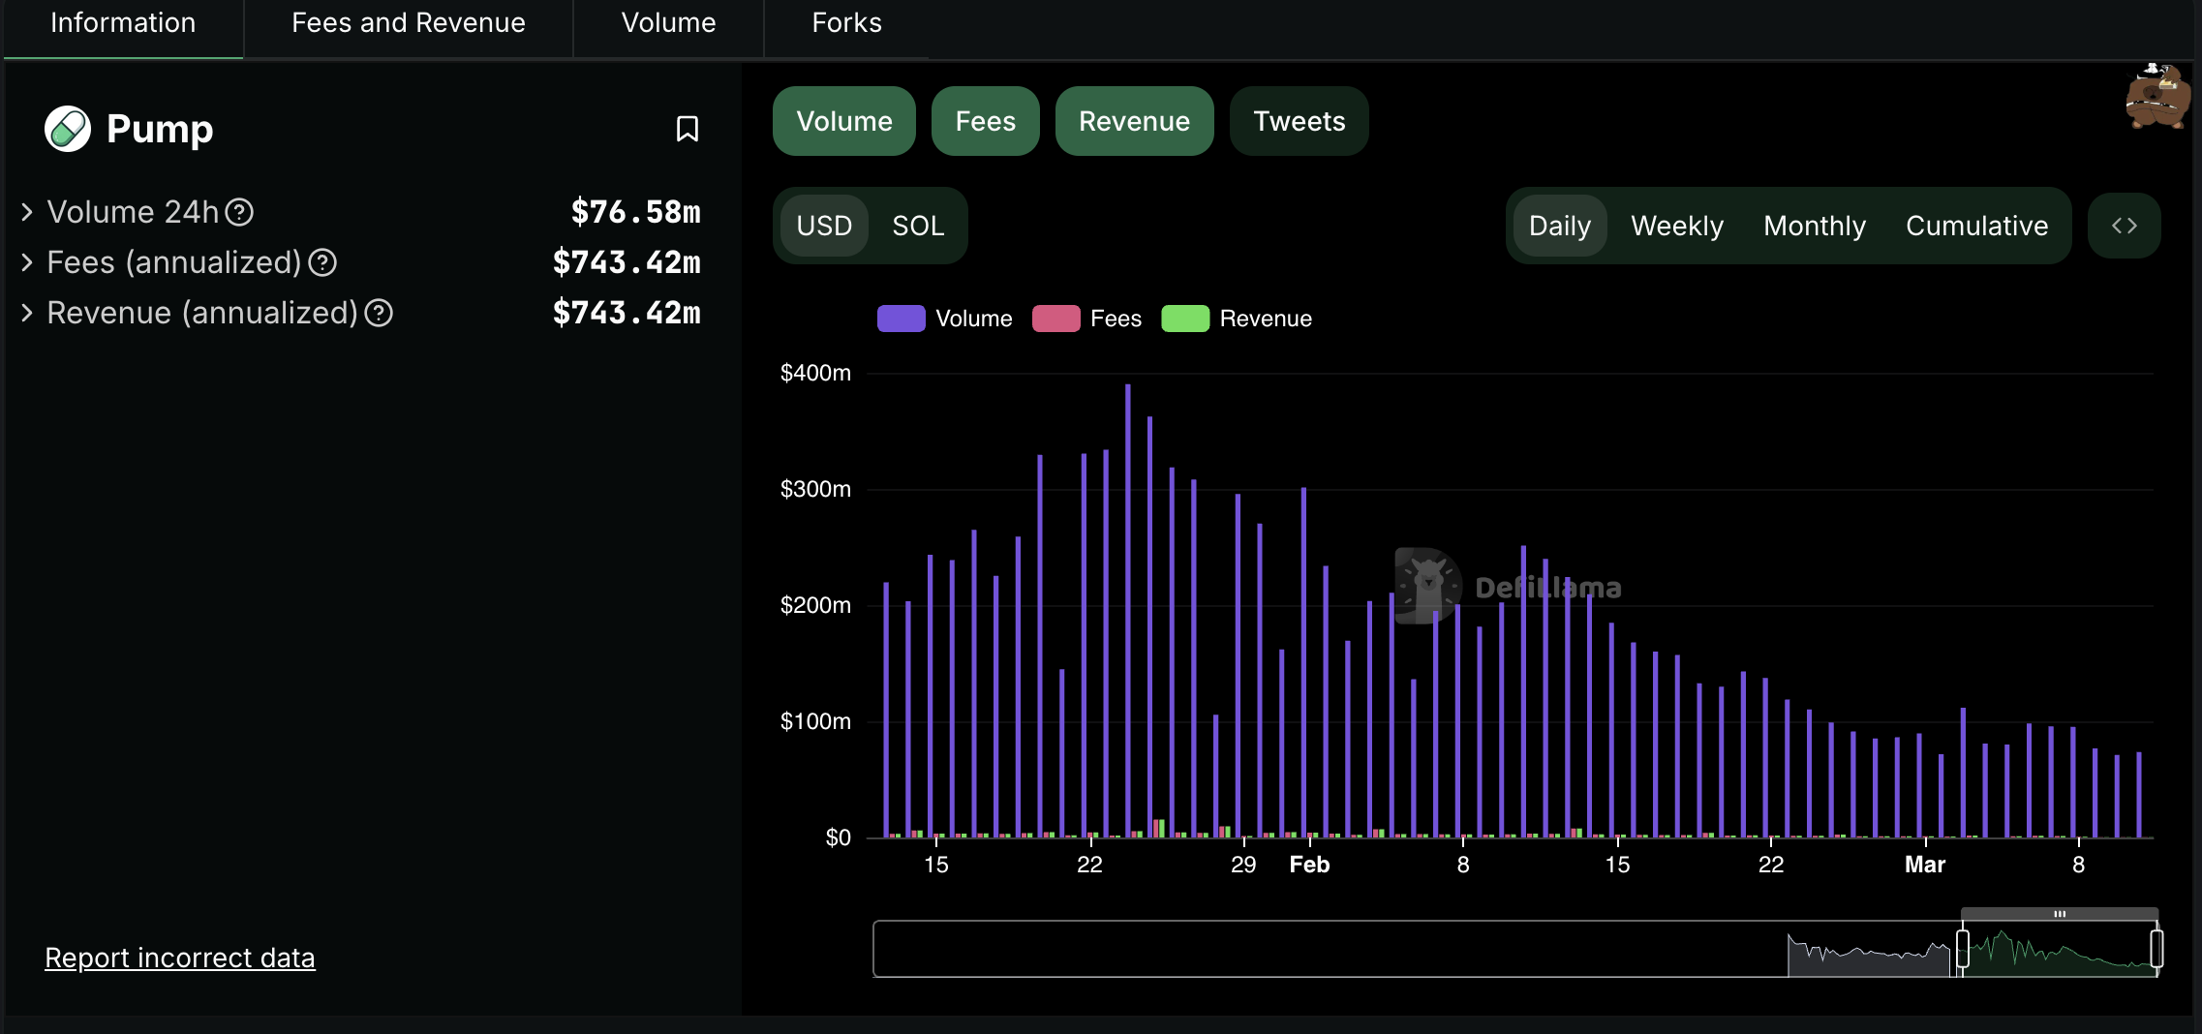
Task: Click the pink Fees legend swatch
Action: [1055, 319]
